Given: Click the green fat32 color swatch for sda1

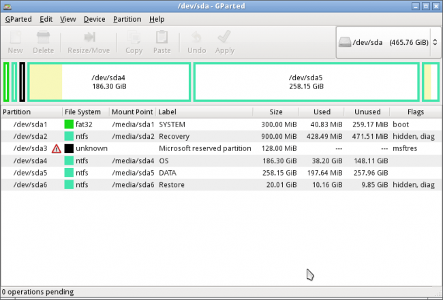Looking at the screenshot, I should (x=69, y=124).
